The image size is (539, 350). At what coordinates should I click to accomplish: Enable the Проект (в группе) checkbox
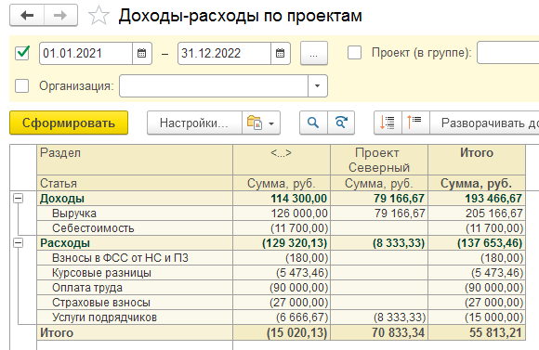(354, 53)
